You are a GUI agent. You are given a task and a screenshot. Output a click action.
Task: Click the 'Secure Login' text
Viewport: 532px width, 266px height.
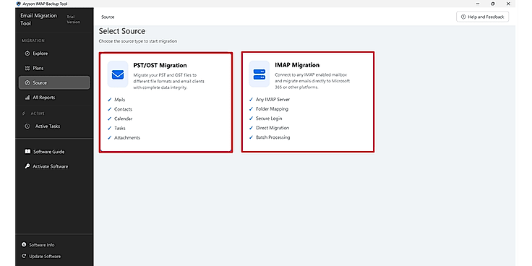(x=269, y=119)
